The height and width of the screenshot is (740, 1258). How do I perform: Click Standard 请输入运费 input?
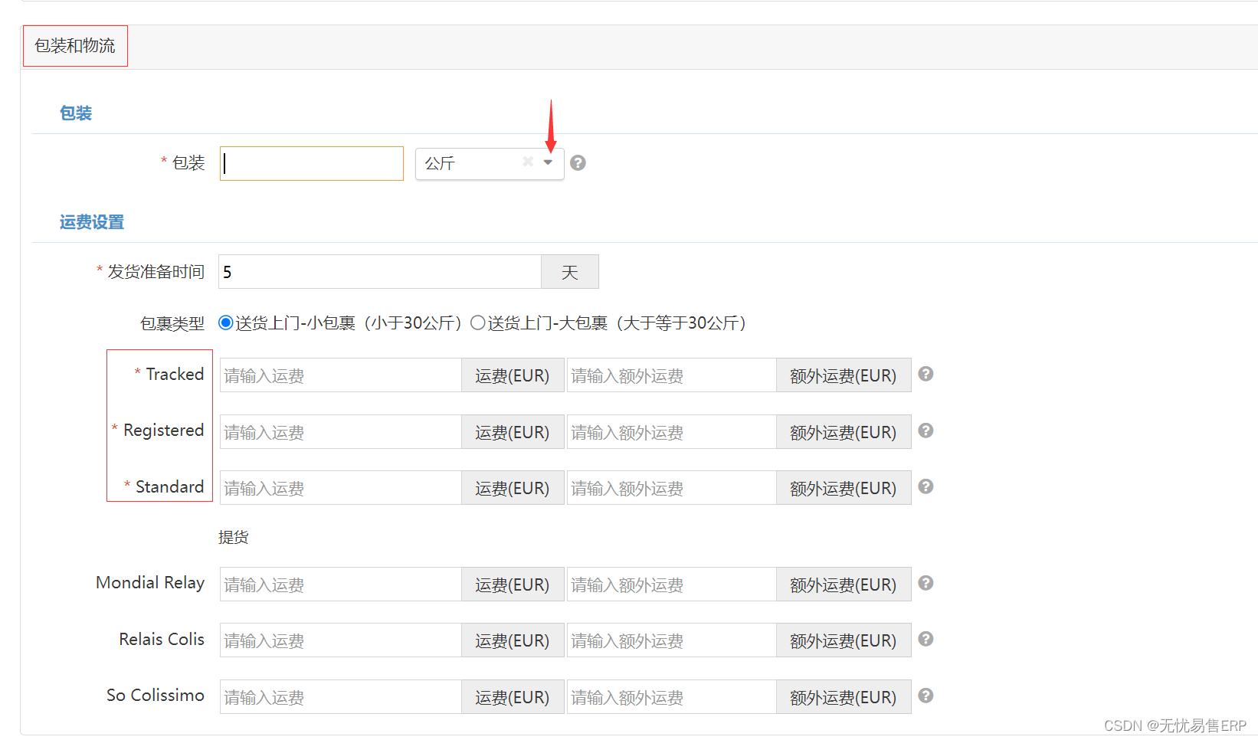click(x=341, y=488)
